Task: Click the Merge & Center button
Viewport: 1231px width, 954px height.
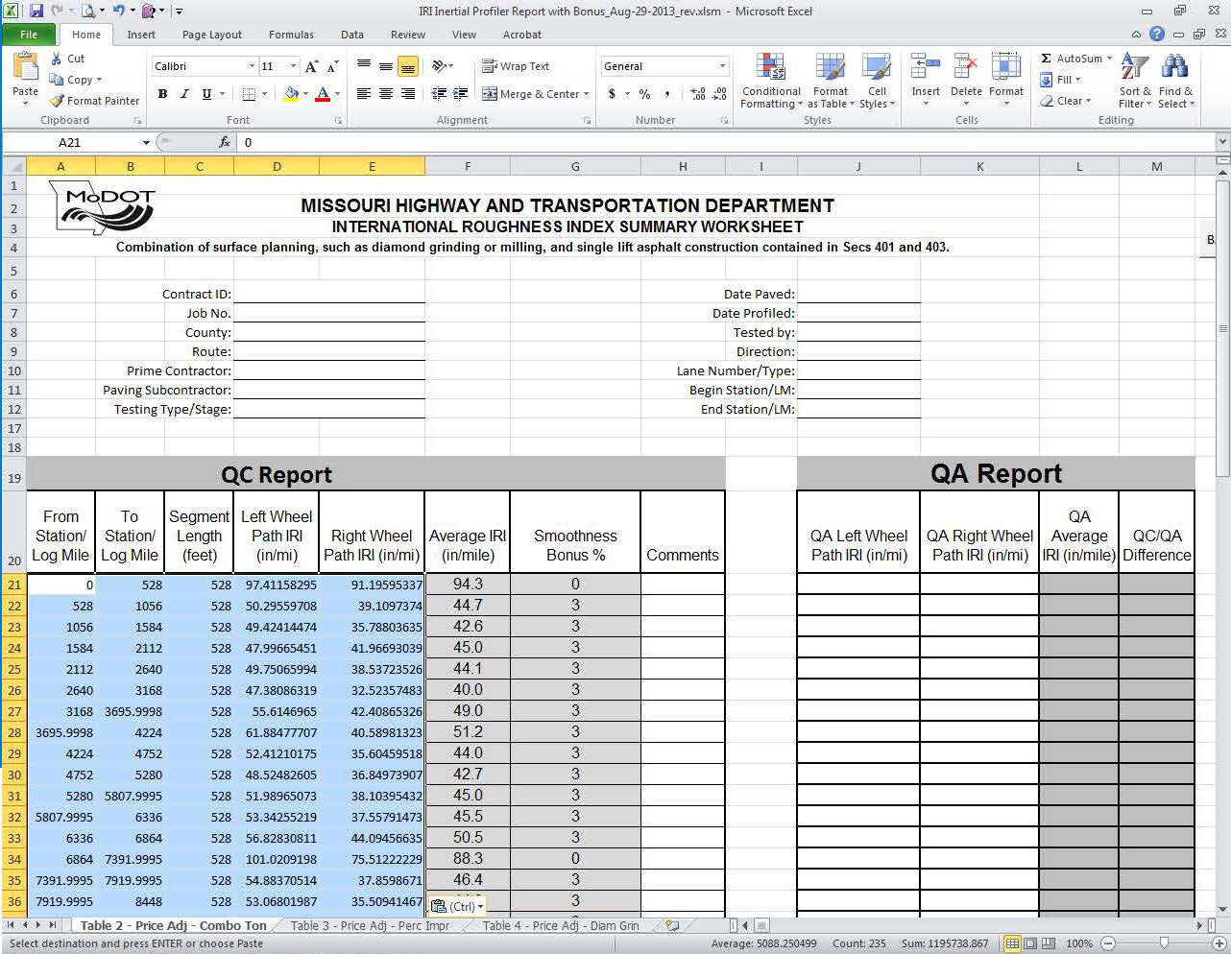Action: [531, 94]
